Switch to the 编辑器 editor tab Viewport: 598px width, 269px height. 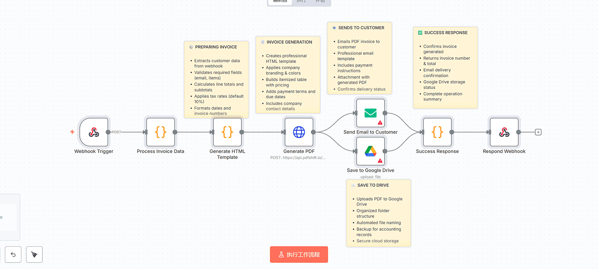[280, 2]
